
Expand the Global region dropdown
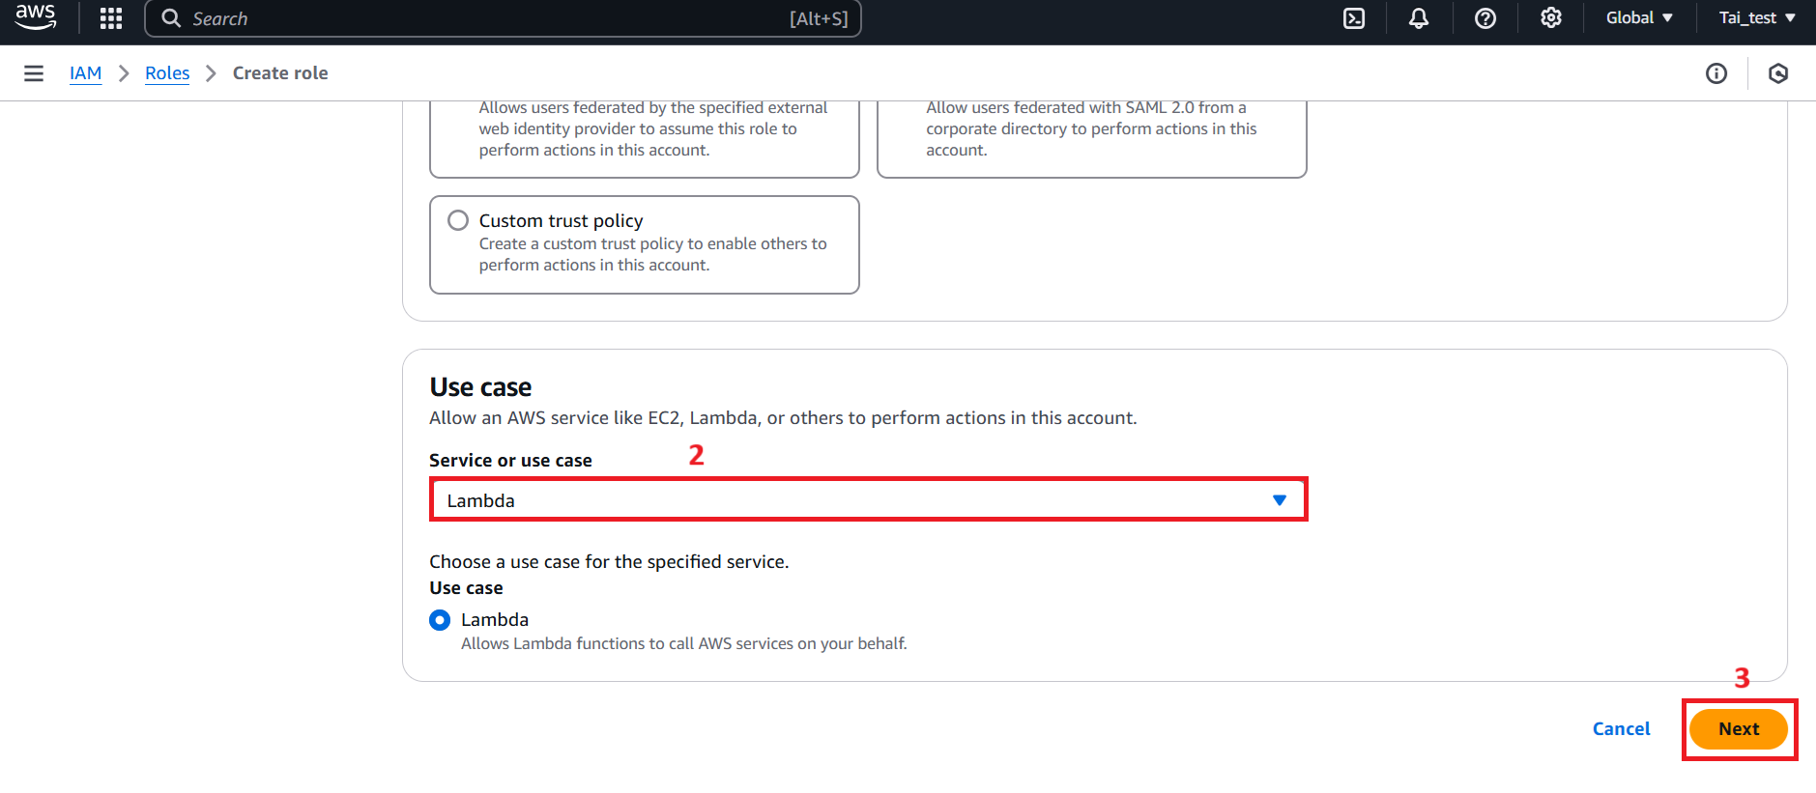(x=1639, y=18)
